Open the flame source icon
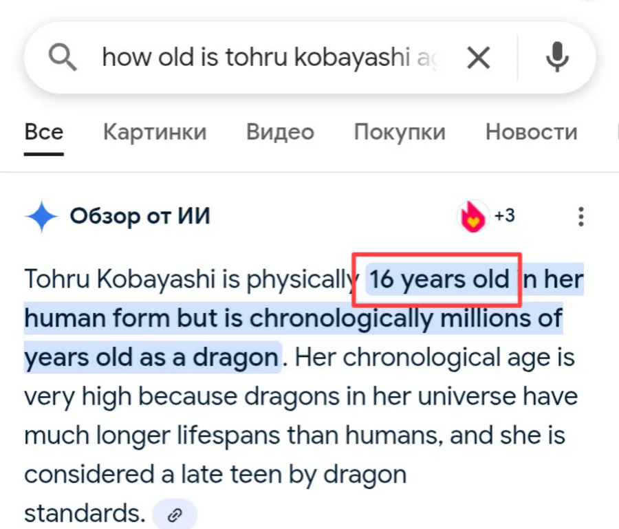619x529 pixels. click(x=473, y=216)
